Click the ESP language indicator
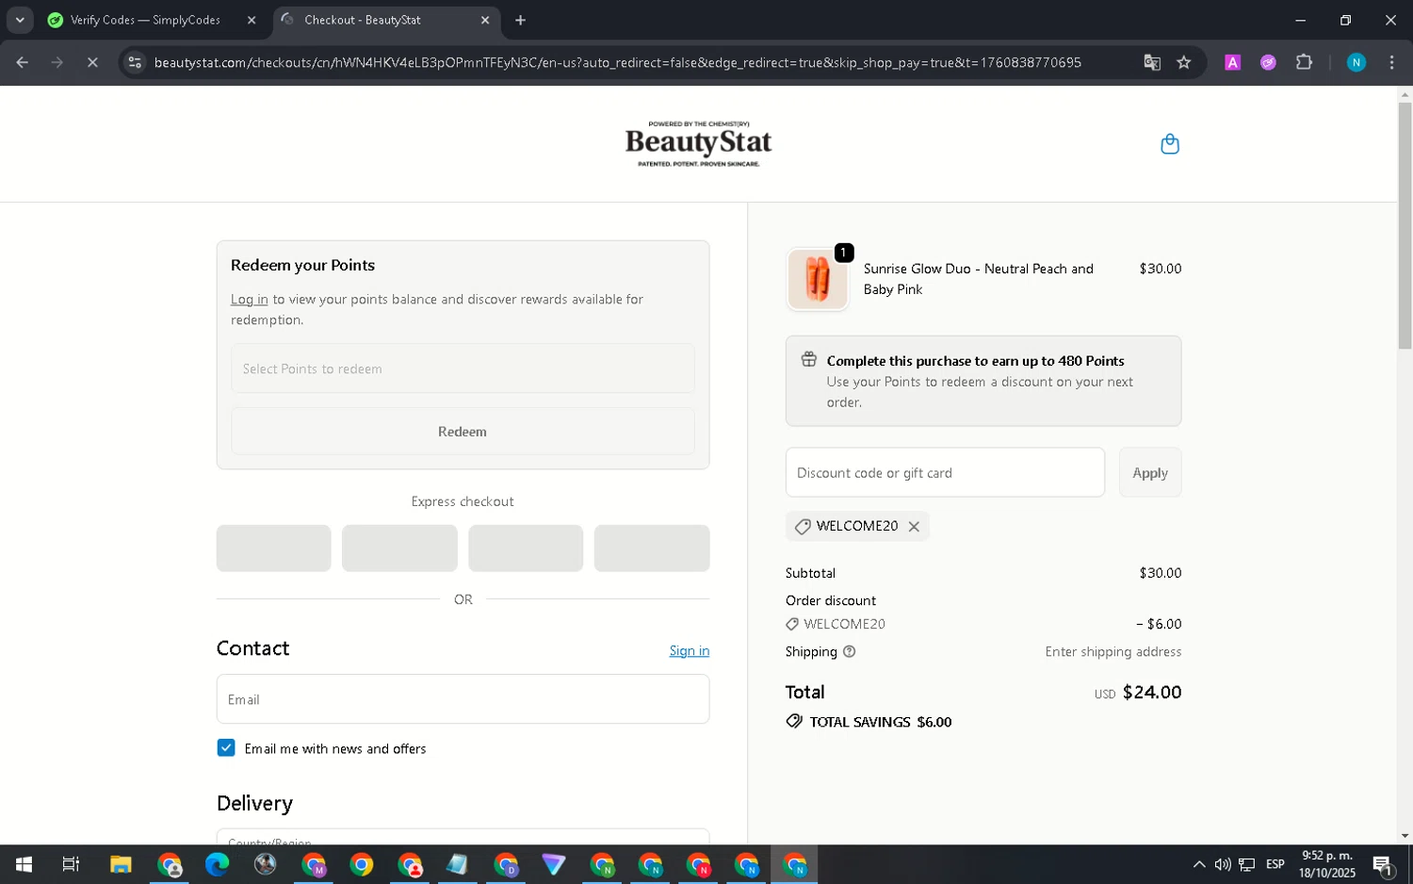Image resolution: width=1413 pixels, height=884 pixels. click(1275, 864)
